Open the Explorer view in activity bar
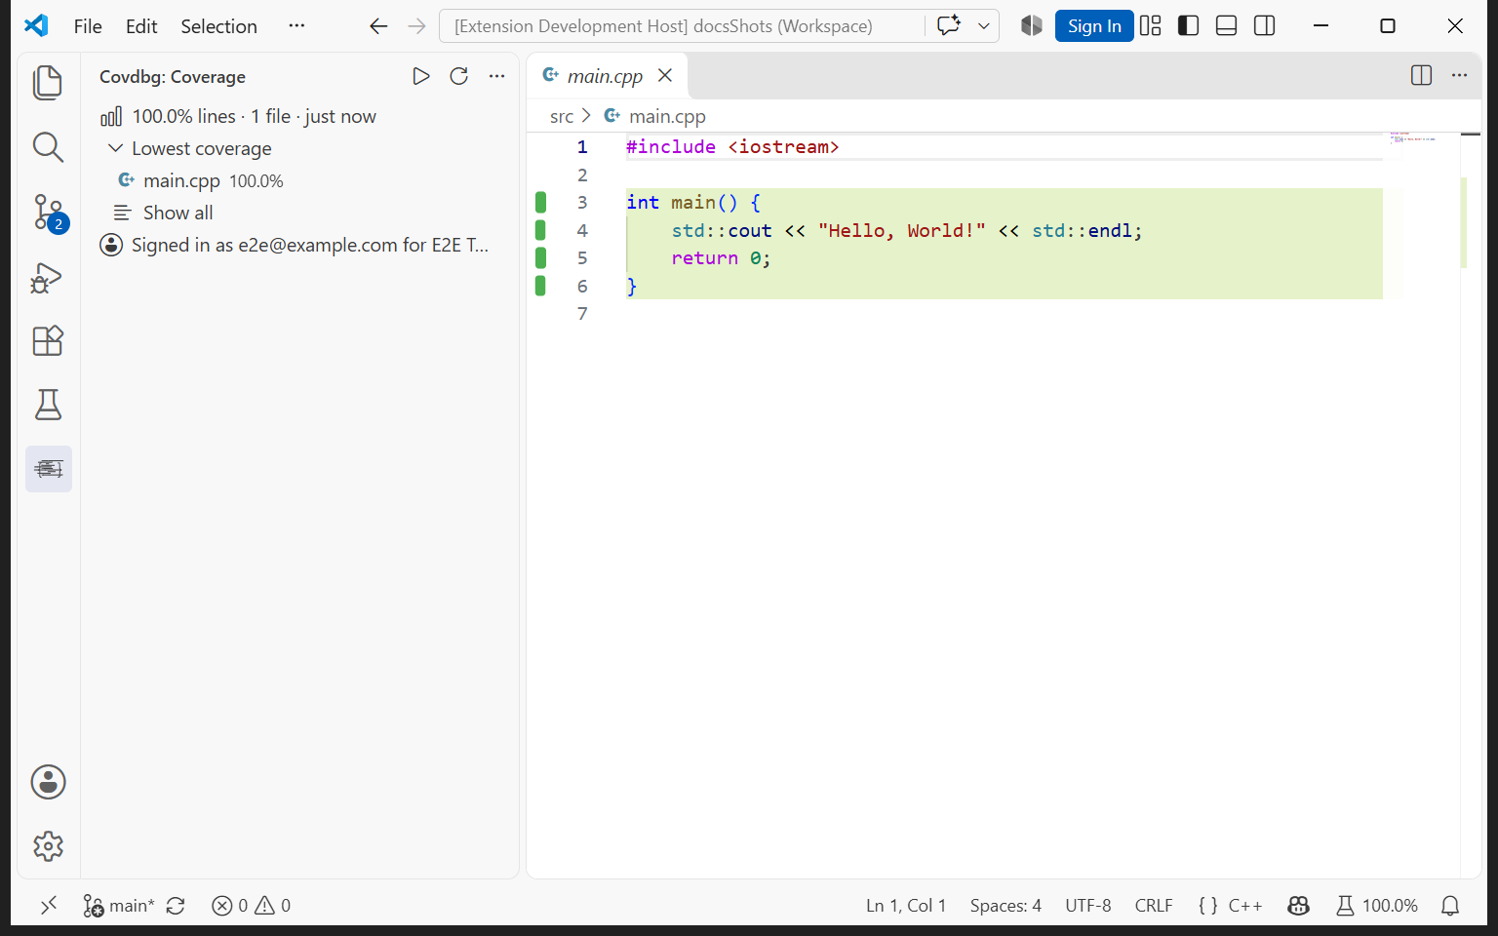Screen dimensions: 1498x936 (48, 83)
